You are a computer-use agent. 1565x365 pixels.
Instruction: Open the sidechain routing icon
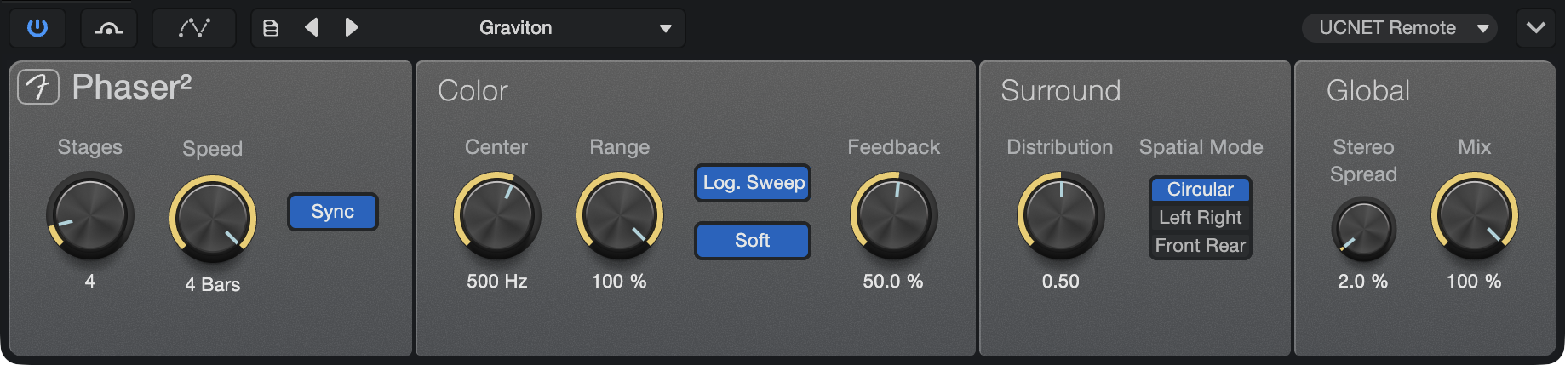(109, 28)
